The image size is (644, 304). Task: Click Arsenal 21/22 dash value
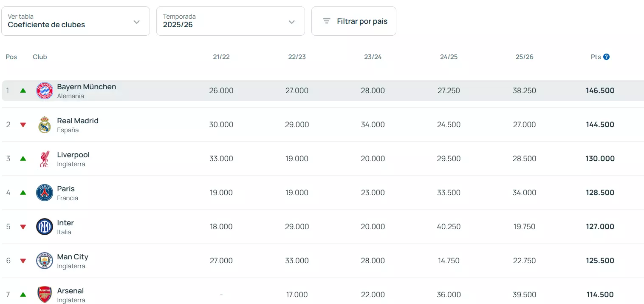point(221,295)
